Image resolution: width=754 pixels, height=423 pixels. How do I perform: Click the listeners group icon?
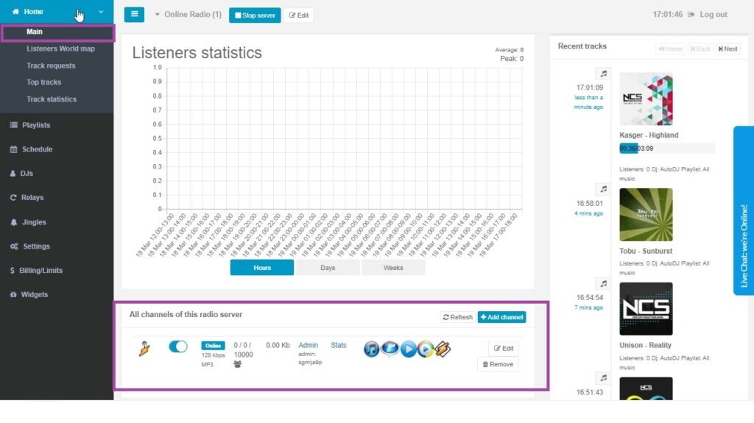pos(239,363)
